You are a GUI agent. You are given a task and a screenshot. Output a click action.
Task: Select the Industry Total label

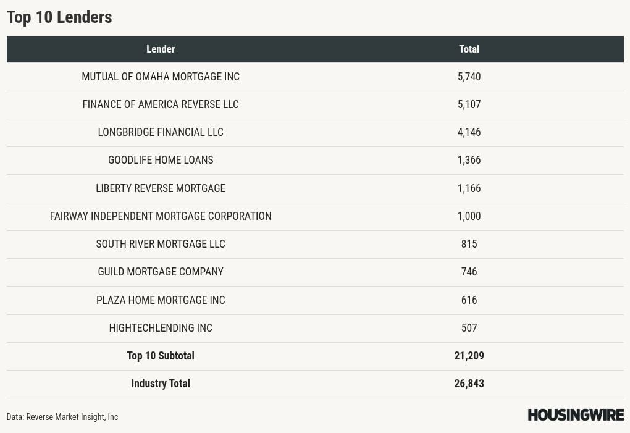pyautogui.click(x=161, y=384)
